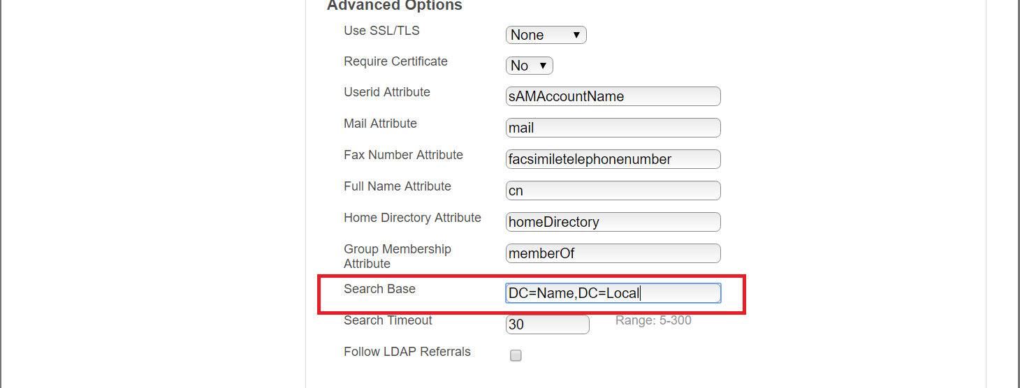Select the Full Name Attribute input containing cn
Screen dimensions: 1020x388
click(613, 191)
